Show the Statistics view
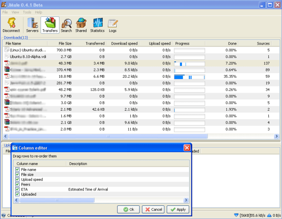282x219 pixels. tap(97, 25)
